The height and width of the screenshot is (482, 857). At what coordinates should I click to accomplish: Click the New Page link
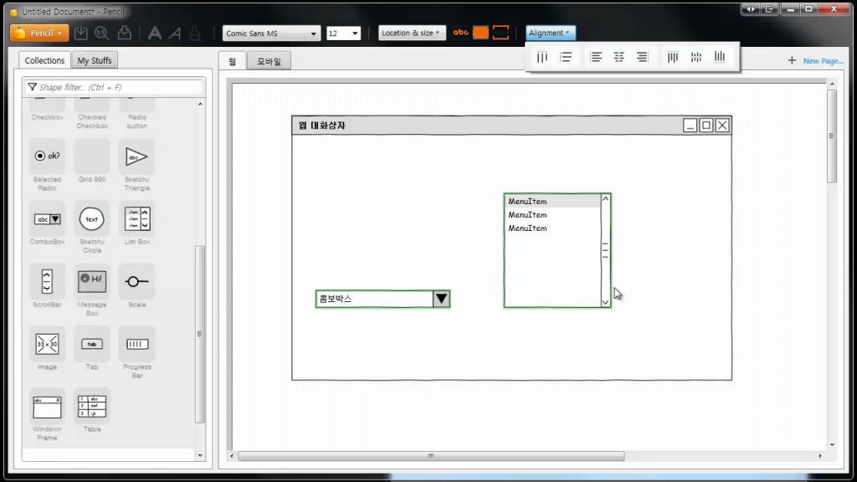coord(824,60)
